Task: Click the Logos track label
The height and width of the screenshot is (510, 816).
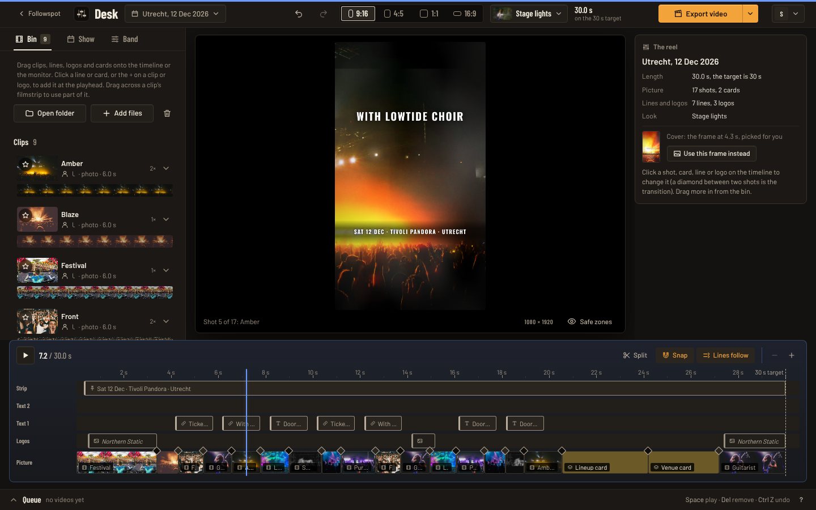Action: (x=23, y=441)
